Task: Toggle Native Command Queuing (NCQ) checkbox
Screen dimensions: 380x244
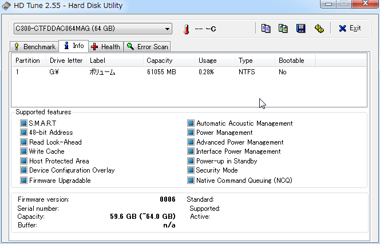Action: 191,181
